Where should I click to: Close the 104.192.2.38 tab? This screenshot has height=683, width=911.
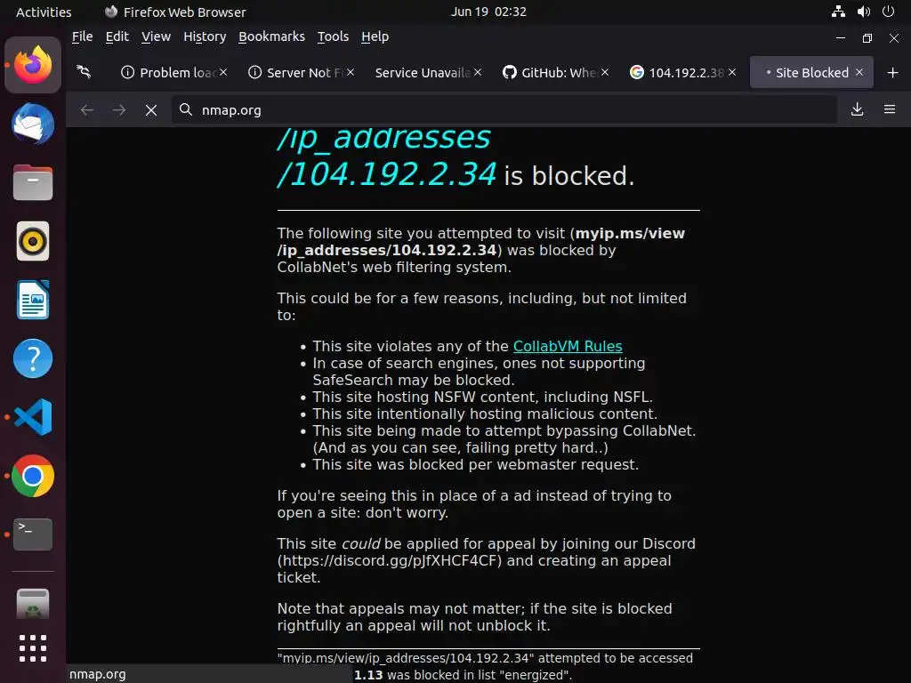click(x=732, y=72)
